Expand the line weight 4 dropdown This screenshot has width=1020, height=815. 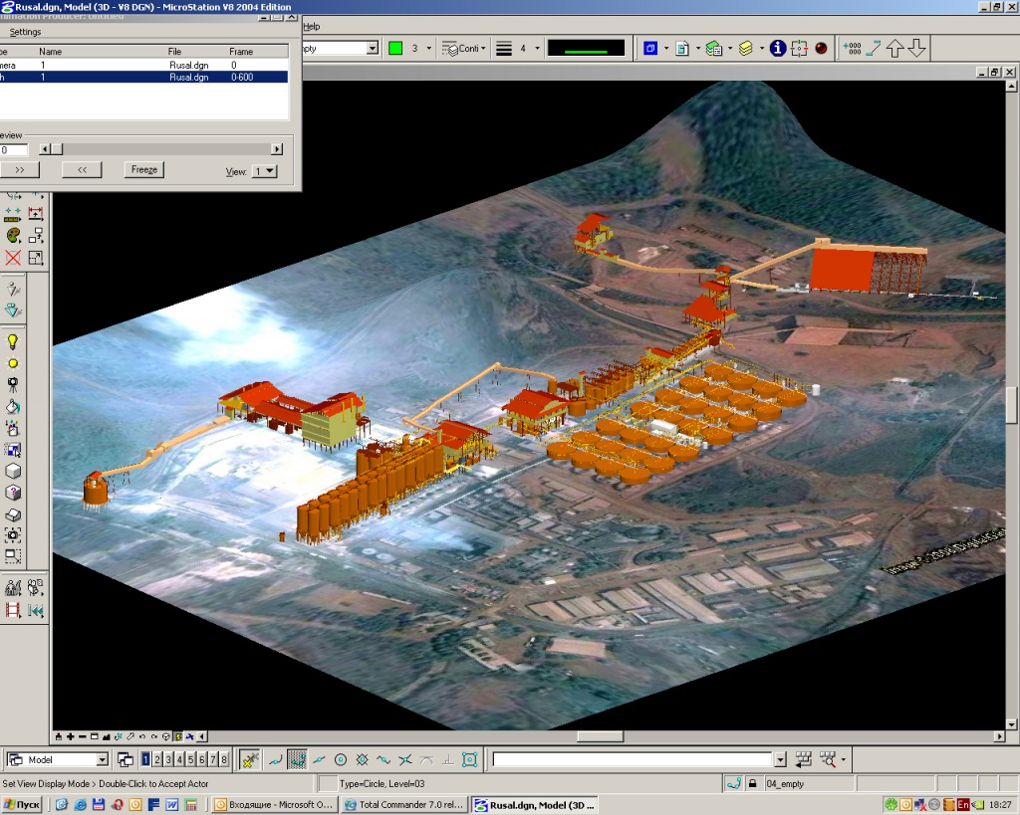(x=537, y=48)
